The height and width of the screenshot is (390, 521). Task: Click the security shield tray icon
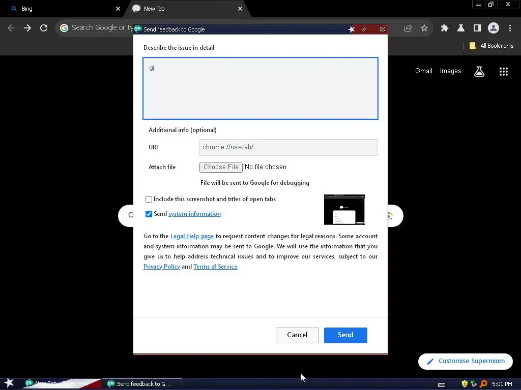pyautogui.click(x=465, y=384)
